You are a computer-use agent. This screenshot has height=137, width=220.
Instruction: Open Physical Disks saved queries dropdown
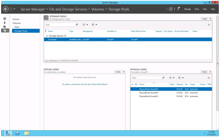click(x=181, y=78)
